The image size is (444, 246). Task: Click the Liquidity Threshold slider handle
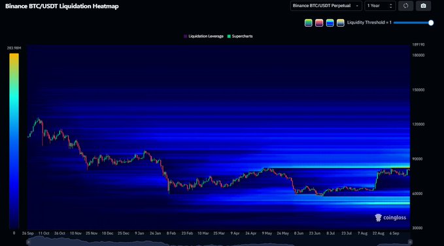click(431, 23)
